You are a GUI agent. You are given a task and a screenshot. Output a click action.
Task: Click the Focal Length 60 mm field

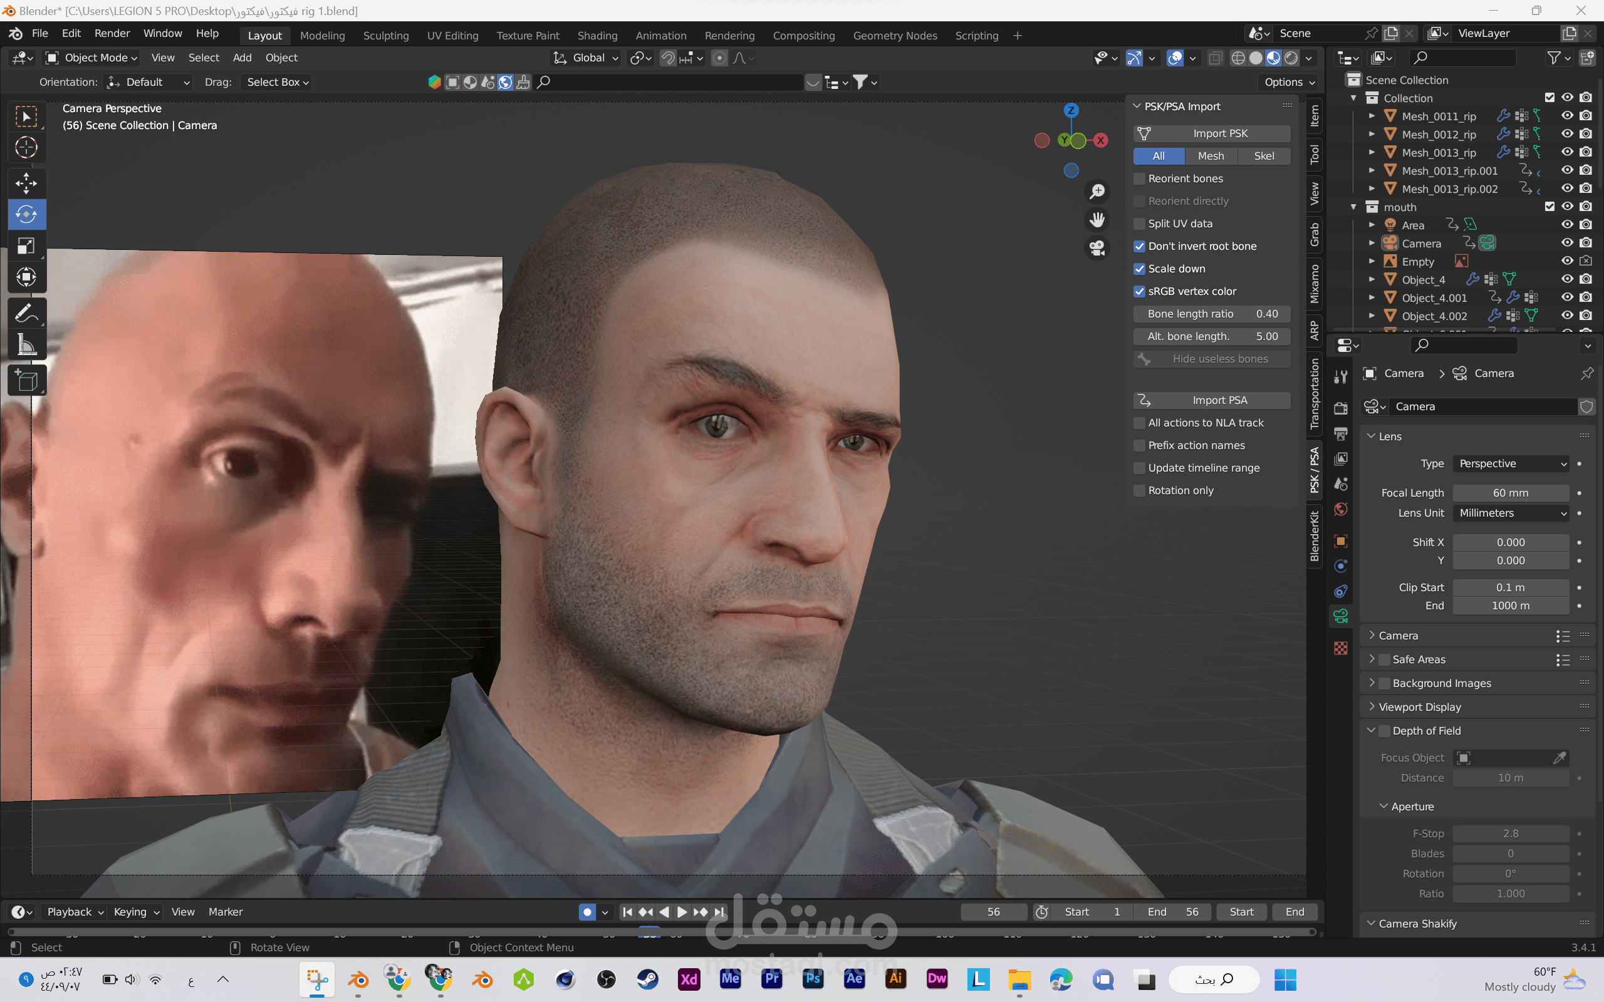click(1510, 493)
